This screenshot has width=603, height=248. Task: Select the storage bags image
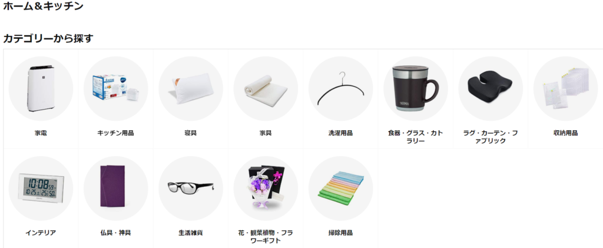pyautogui.click(x=566, y=88)
